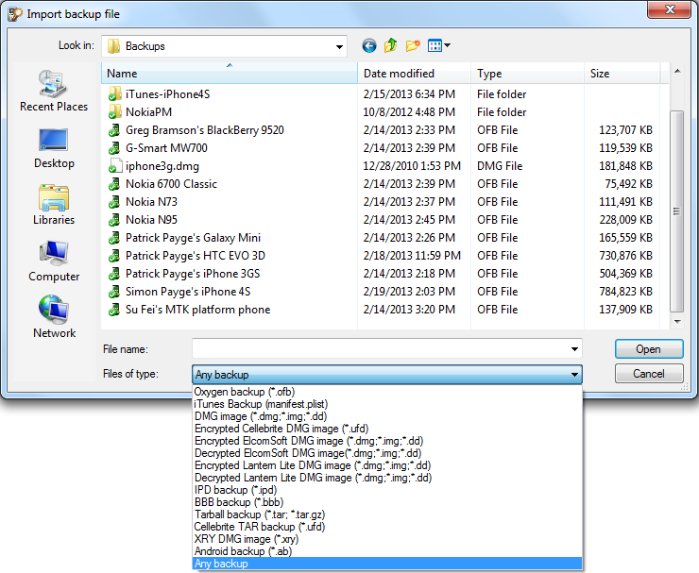
Task: Choose Cellebrite TAR backup (*.ufd)
Action: pyautogui.click(x=387, y=527)
